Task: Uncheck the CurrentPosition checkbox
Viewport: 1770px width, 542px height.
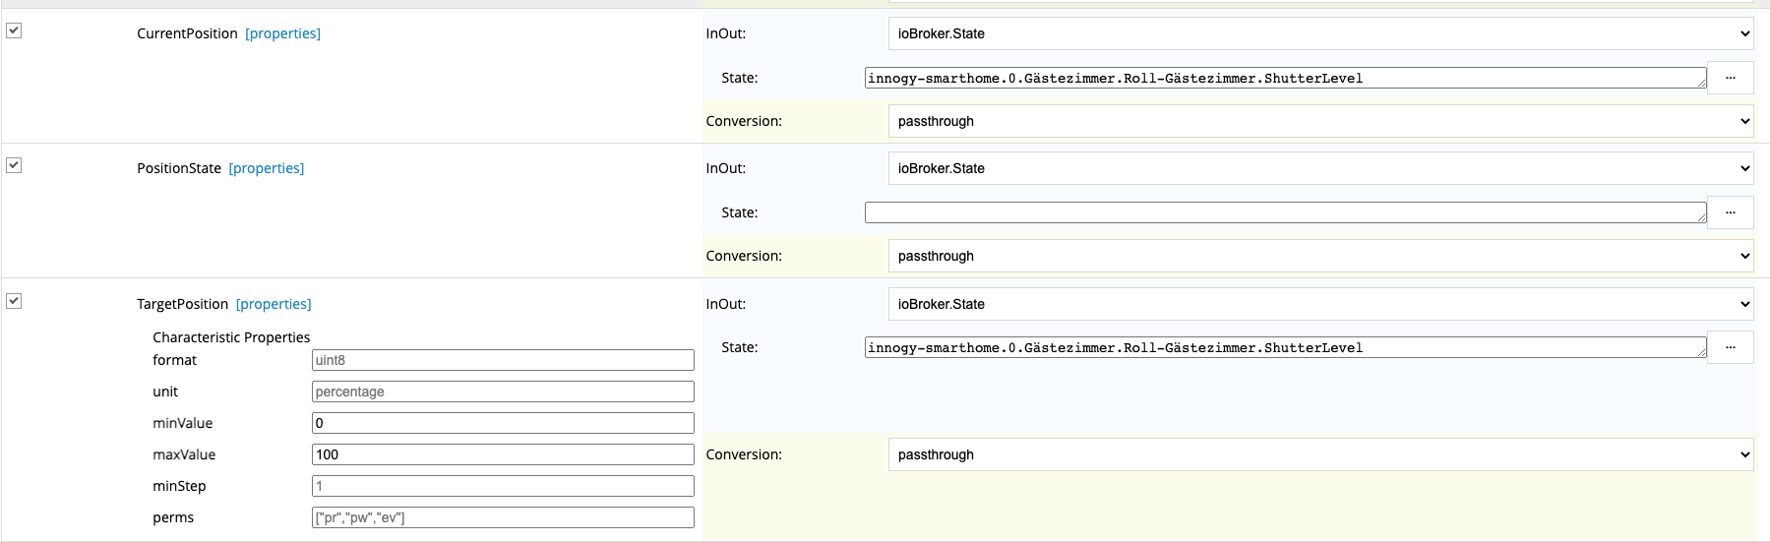Action: point(14,30)
